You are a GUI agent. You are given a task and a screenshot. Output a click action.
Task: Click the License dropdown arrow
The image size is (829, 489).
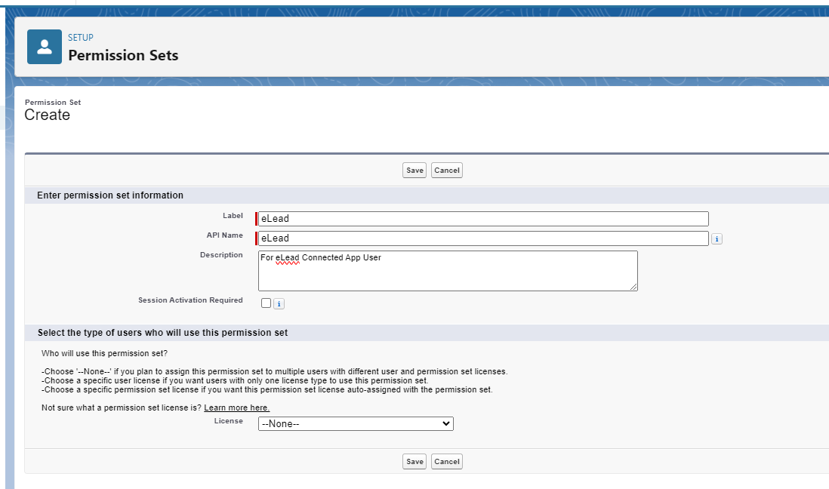(x=445, y=423)
